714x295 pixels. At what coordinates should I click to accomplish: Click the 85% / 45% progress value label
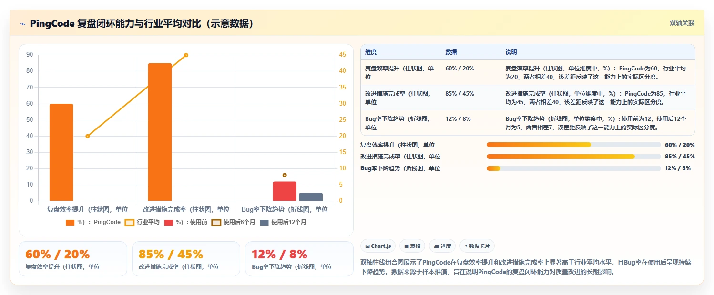(x=680, y=157)
